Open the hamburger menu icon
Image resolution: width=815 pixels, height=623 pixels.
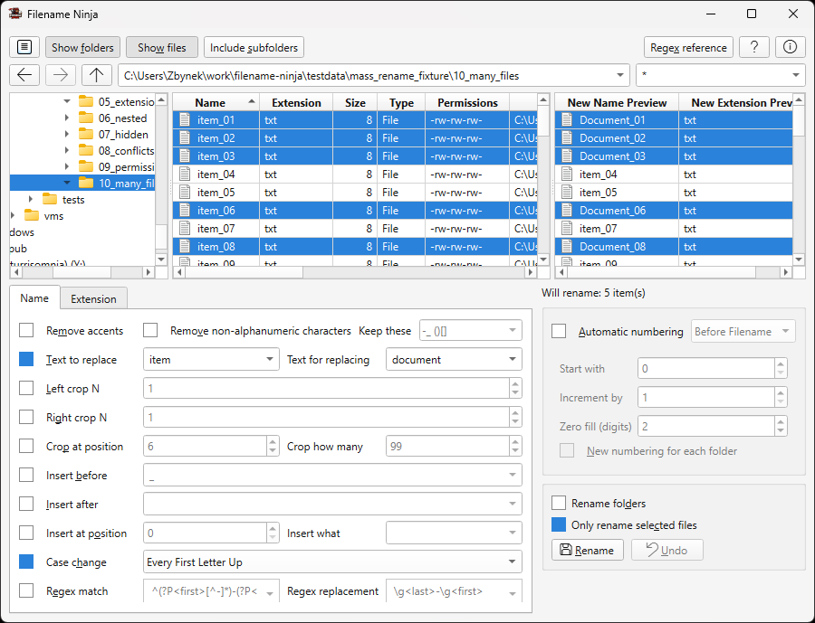24,46
